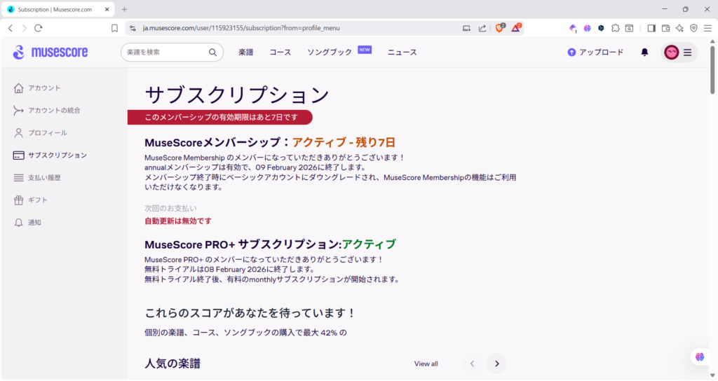Viewport: 718px width, 381px height.
Task: Open the ギフト gift page
Action: 37,200
